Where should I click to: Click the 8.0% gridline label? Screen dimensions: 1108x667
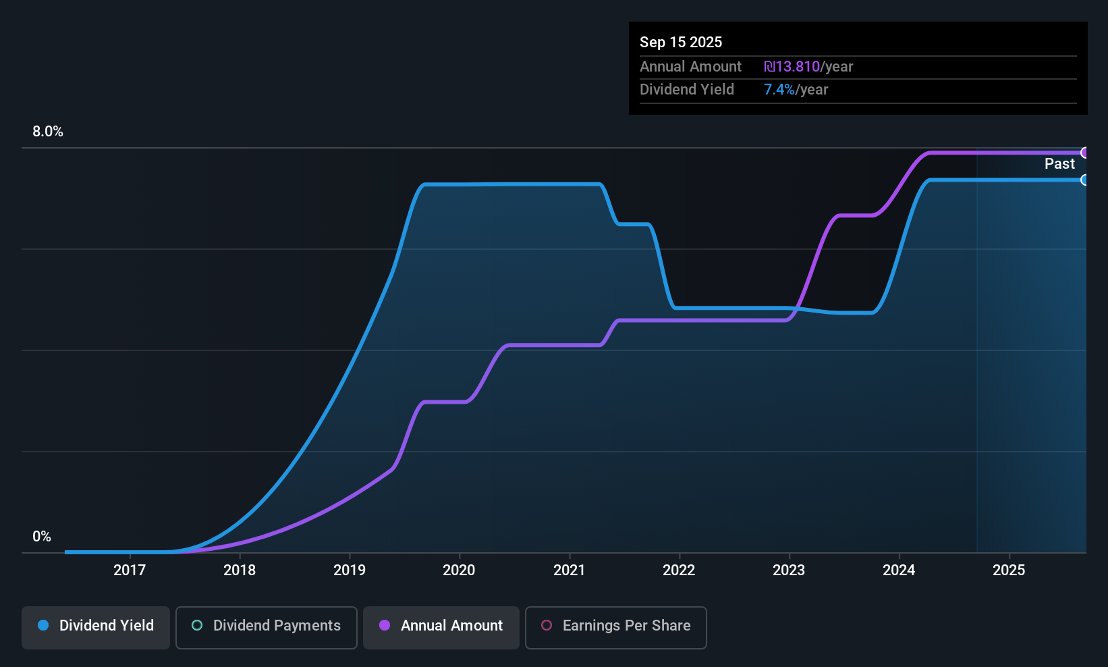48,132
